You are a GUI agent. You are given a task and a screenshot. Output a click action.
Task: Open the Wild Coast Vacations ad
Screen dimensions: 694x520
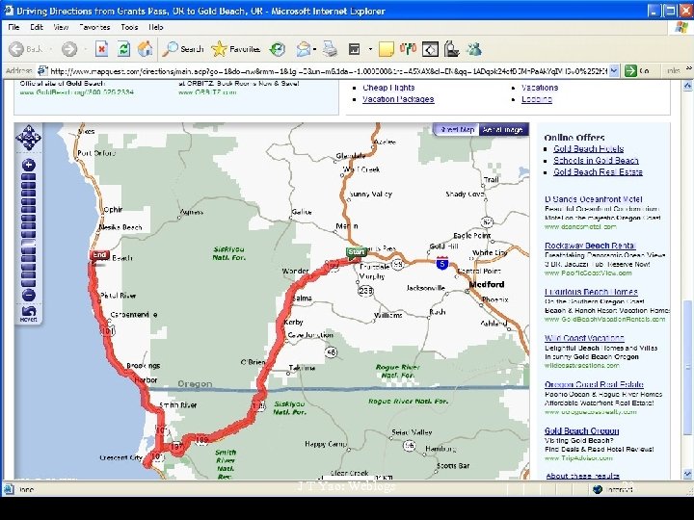click(584, 338)
